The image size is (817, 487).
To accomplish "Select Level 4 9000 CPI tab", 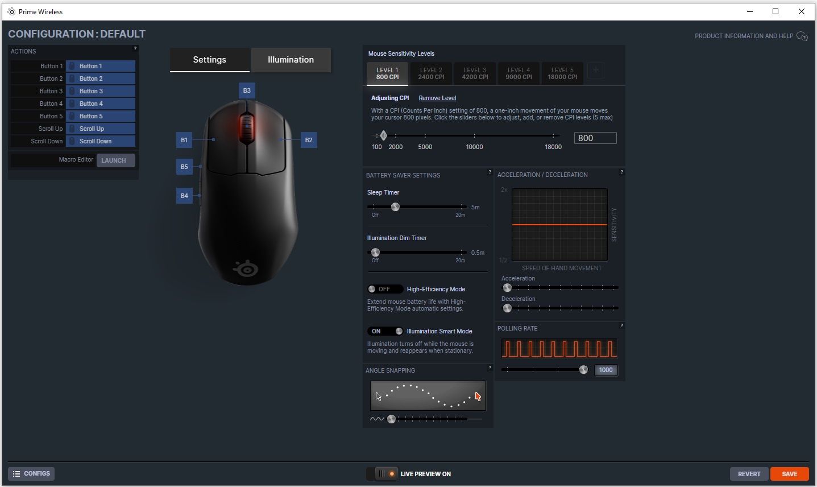I will point(519,73).
